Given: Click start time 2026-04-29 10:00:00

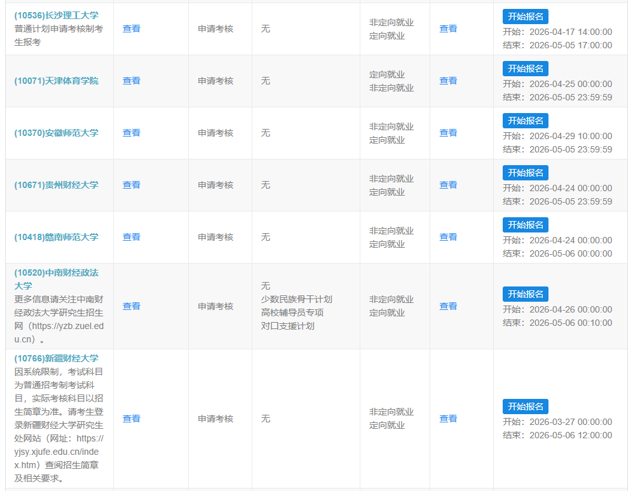Looking at the screenshot, I should click(571, 136).
